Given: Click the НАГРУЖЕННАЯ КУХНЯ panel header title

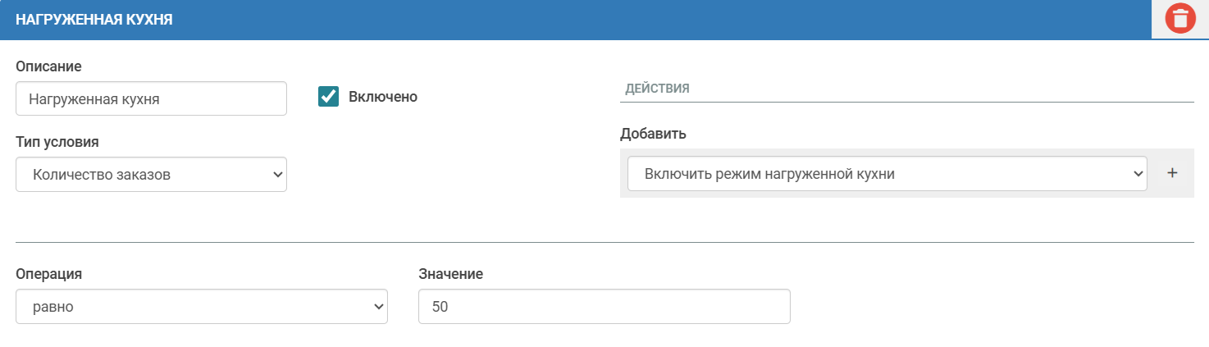Looking at the screenshot, I should click(94, 20).
